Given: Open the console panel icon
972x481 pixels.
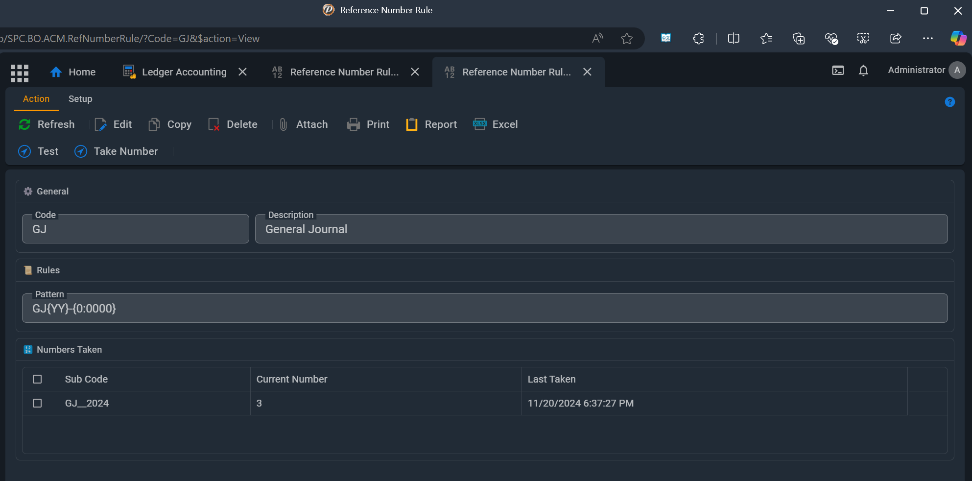Looking at the screenshot, I should coord(838,71).
